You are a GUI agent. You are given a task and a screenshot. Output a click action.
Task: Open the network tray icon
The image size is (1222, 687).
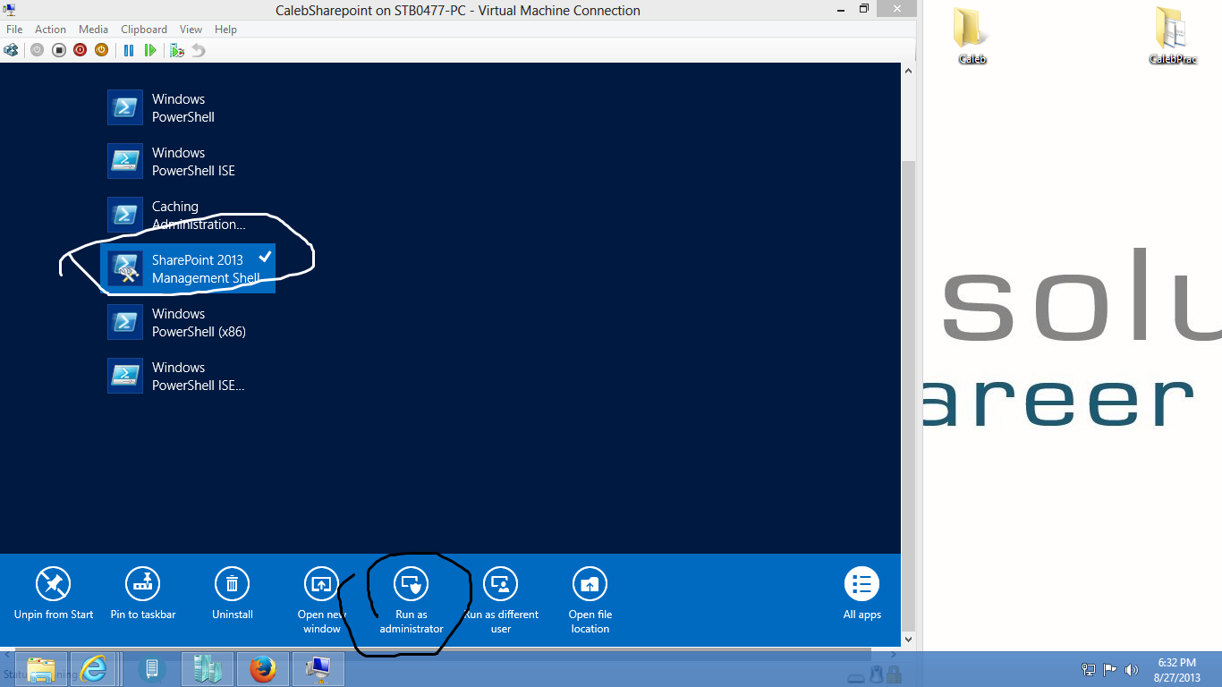pos(1089,669)
